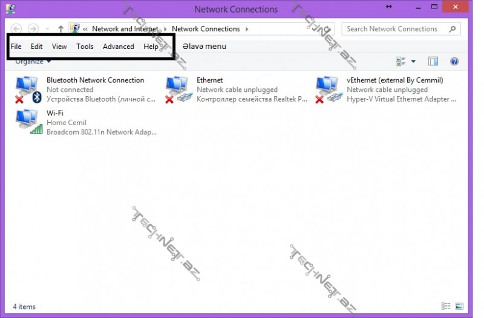The width and height of the screenshot is (484, 318).
Task: Select the Bluetooth Network Connection icon
Action: coord(28,89)
